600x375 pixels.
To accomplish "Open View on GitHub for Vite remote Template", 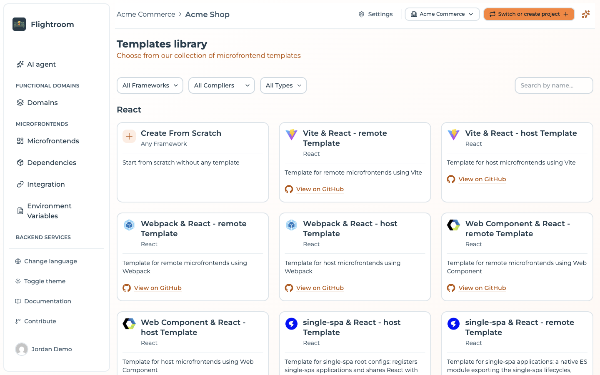I will tap(320, 189).
